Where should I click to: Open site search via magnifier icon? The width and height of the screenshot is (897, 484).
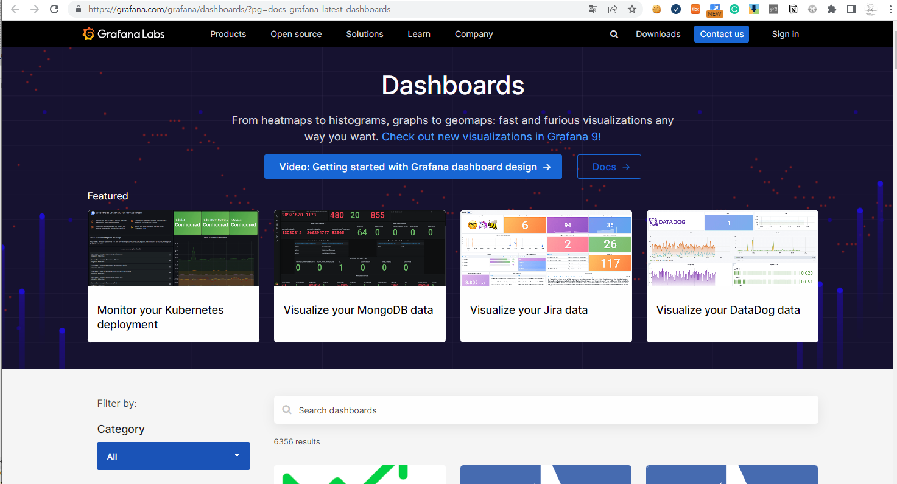pyautogui.click(x=614, y=35)
